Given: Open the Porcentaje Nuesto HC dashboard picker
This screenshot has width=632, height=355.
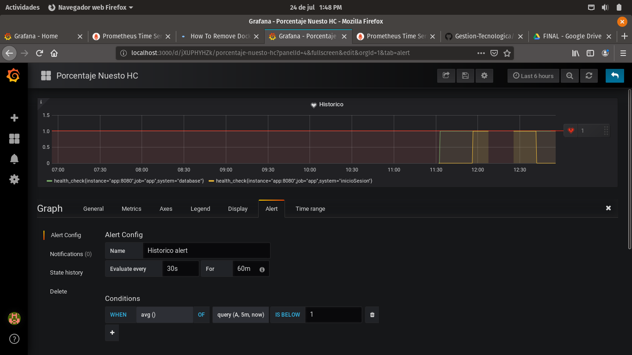Looking at the screenshot, I should point(89,76).
